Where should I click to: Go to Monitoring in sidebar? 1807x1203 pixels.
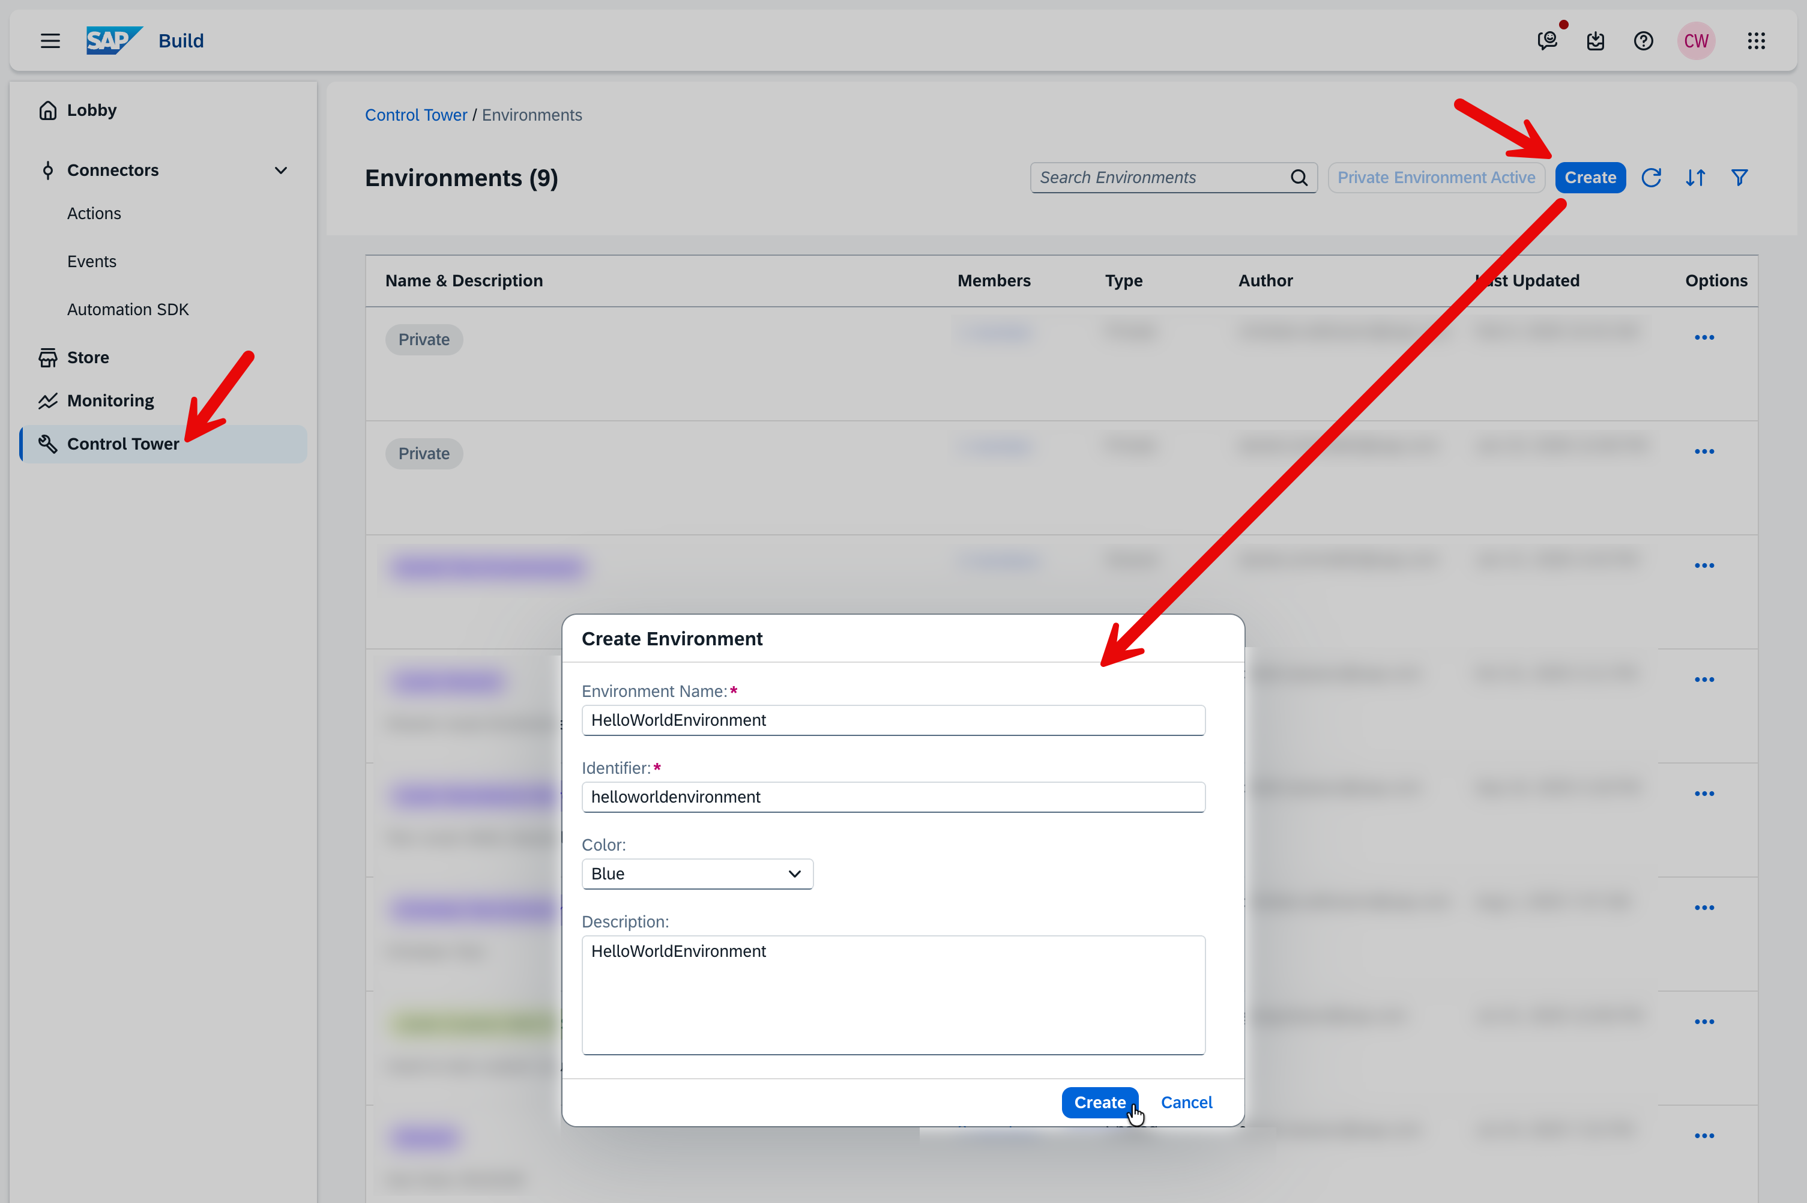click(110, 400)
